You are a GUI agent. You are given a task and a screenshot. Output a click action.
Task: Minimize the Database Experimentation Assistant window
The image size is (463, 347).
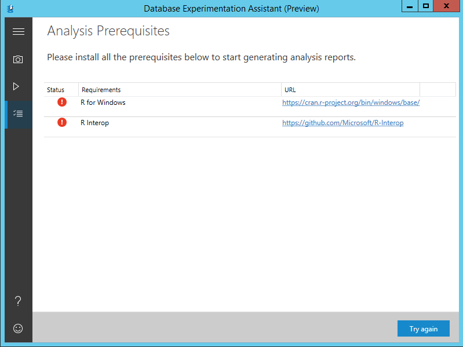tap(409, 6)
